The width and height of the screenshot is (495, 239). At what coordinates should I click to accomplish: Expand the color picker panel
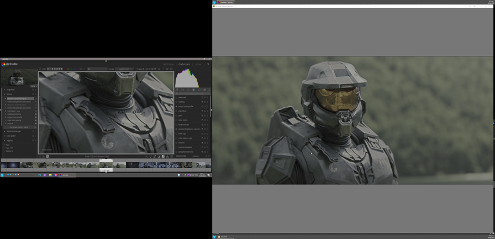4,136
